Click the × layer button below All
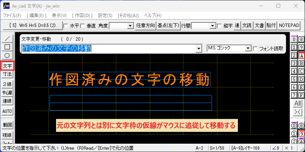 click(x=298, y=112)
